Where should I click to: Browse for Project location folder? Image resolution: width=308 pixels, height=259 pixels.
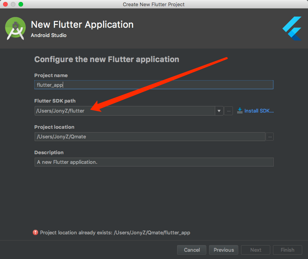tap(270, 137)
